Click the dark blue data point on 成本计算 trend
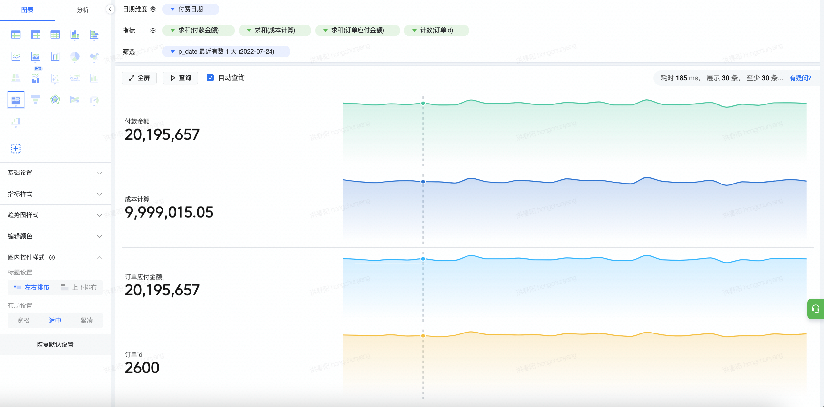The width and height of the screenshot is (824, 407). 423,182
